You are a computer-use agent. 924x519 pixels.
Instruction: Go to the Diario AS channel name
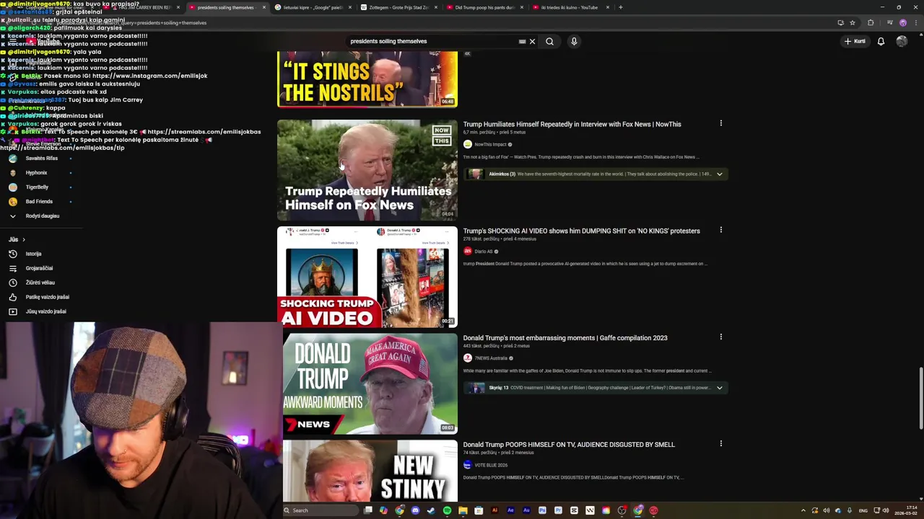[483, 251]
